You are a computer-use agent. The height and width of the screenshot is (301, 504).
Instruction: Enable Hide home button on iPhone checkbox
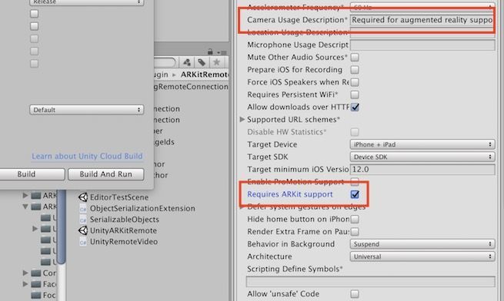point(355,220)
